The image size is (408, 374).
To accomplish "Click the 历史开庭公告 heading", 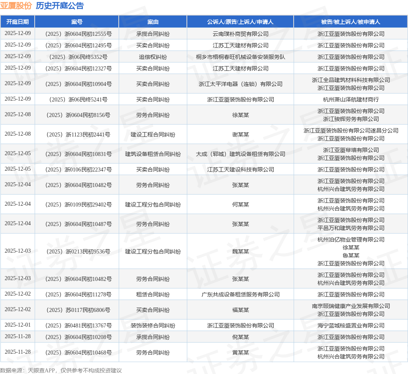I will (x=60, y=6).
